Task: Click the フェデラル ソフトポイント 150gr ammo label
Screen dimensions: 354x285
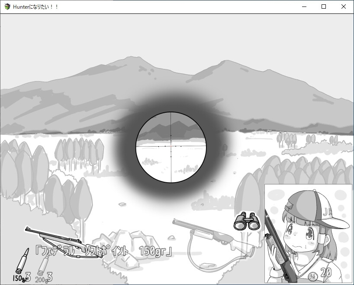Action: pyautogui.click(x=104, y=251)
